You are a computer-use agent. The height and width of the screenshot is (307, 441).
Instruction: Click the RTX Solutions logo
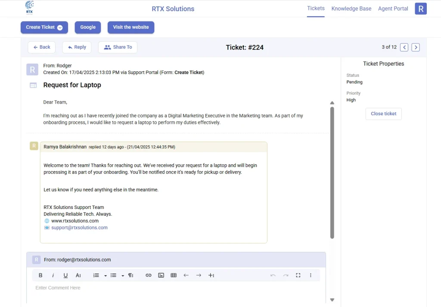click(29, 8)
